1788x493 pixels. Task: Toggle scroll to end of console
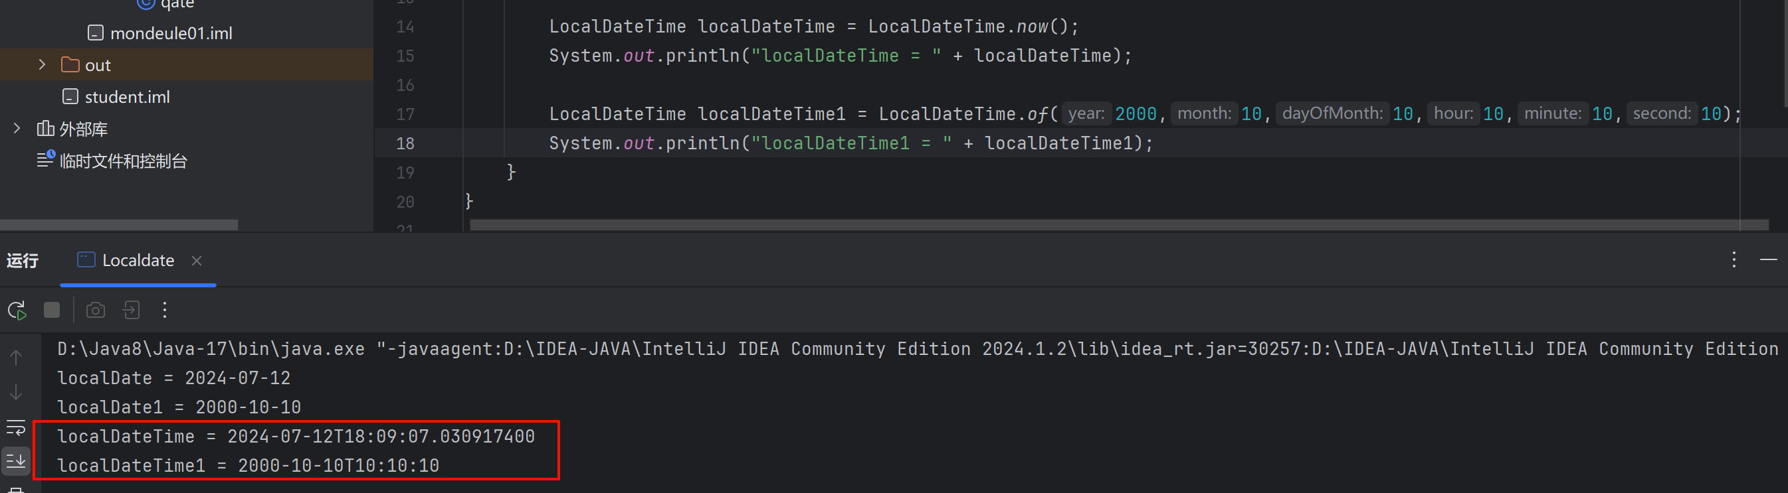(16, 460)
